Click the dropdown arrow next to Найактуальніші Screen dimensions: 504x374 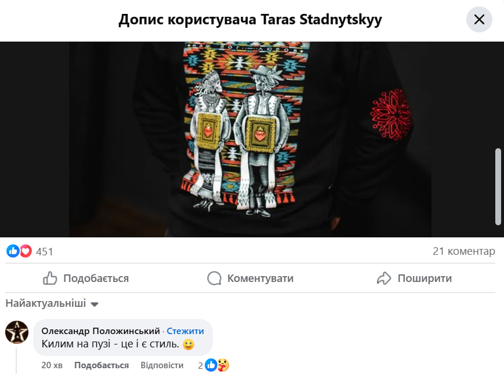point(94,305)
